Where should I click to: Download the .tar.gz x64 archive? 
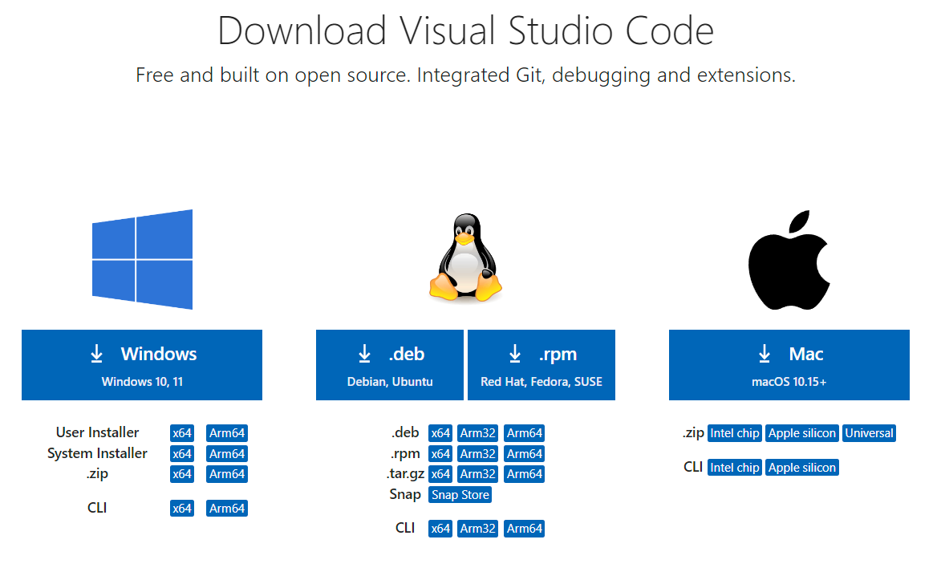[x=440, y=474]
